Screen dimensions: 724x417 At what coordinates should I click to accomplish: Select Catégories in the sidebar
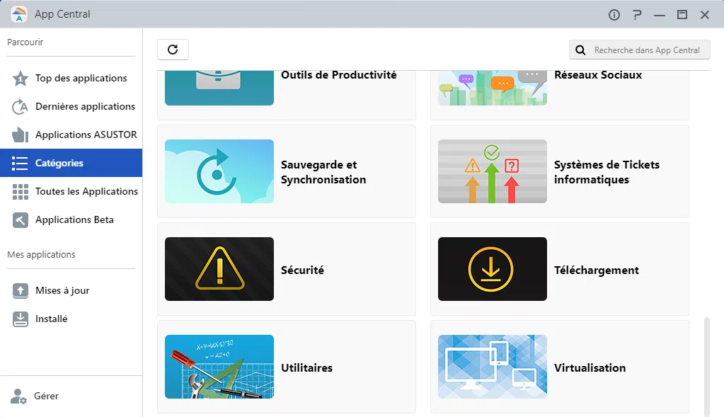71,163
